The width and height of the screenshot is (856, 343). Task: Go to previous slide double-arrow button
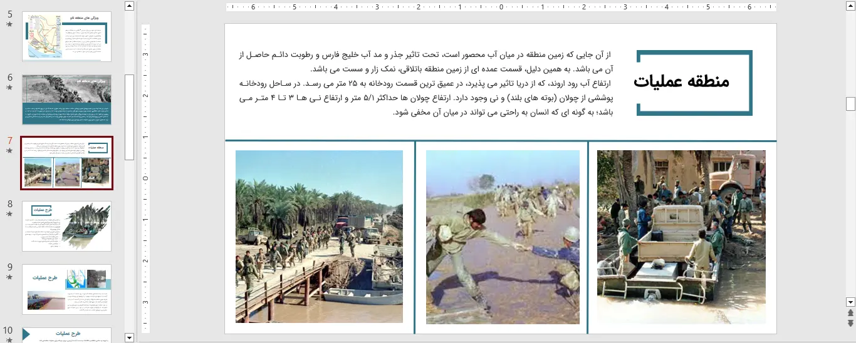[850, 313]
